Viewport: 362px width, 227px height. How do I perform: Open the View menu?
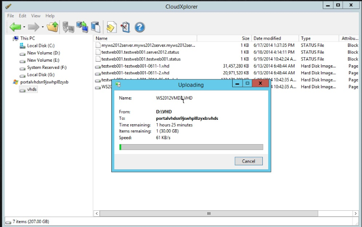point(35,16)
